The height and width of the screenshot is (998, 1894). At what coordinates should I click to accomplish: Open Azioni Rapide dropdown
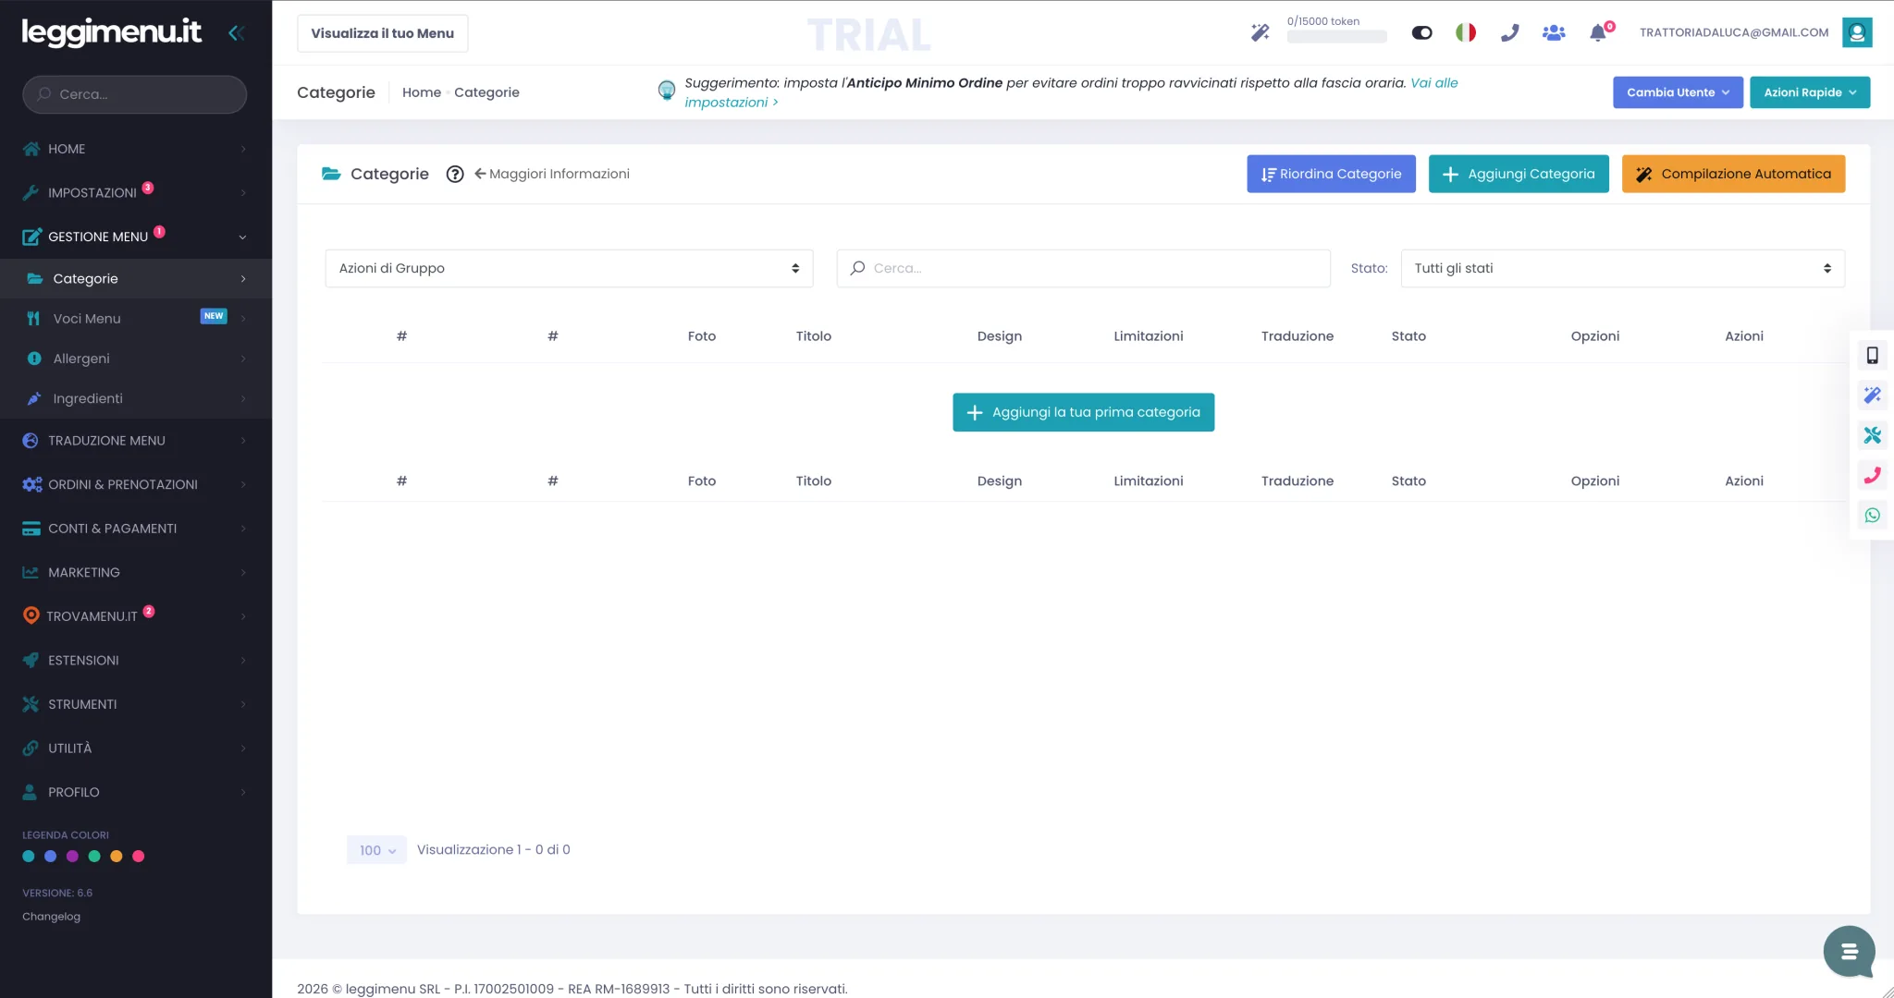pyautogui.click(x=1810, y=92)
